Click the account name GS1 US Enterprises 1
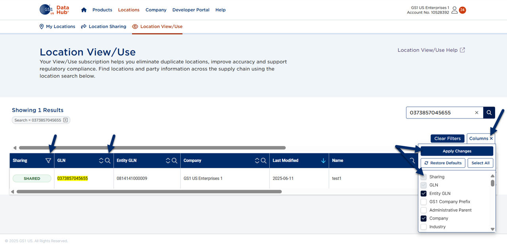The image size is (507, 250). 430,8
